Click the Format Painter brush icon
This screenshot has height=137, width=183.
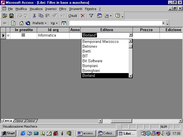(x=54, y=16)
